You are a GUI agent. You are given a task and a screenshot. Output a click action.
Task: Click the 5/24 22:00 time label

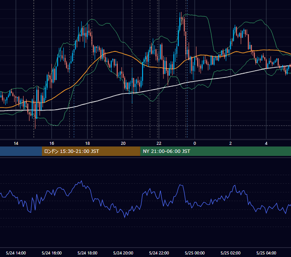(x=159, y=253)
